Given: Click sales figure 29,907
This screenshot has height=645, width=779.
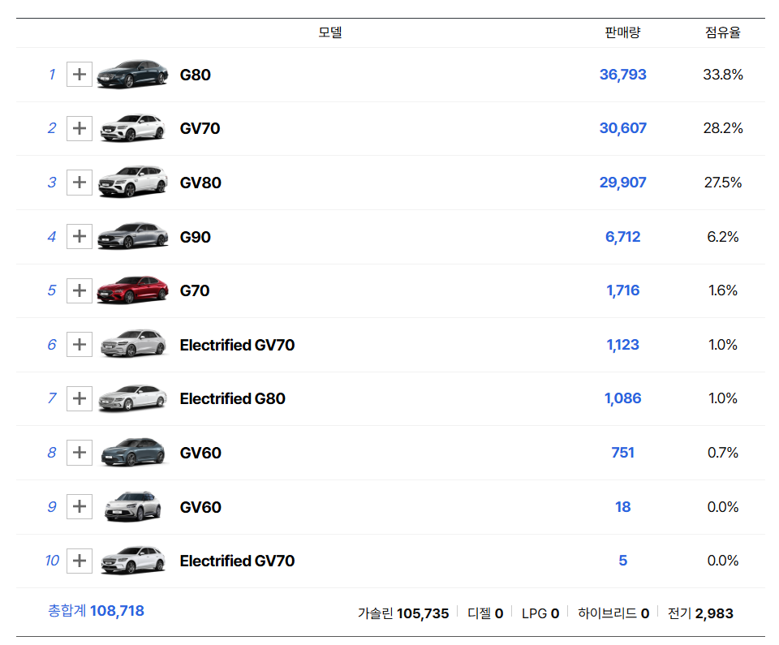Looking at the screenshot, I should [x=623, y=183].
